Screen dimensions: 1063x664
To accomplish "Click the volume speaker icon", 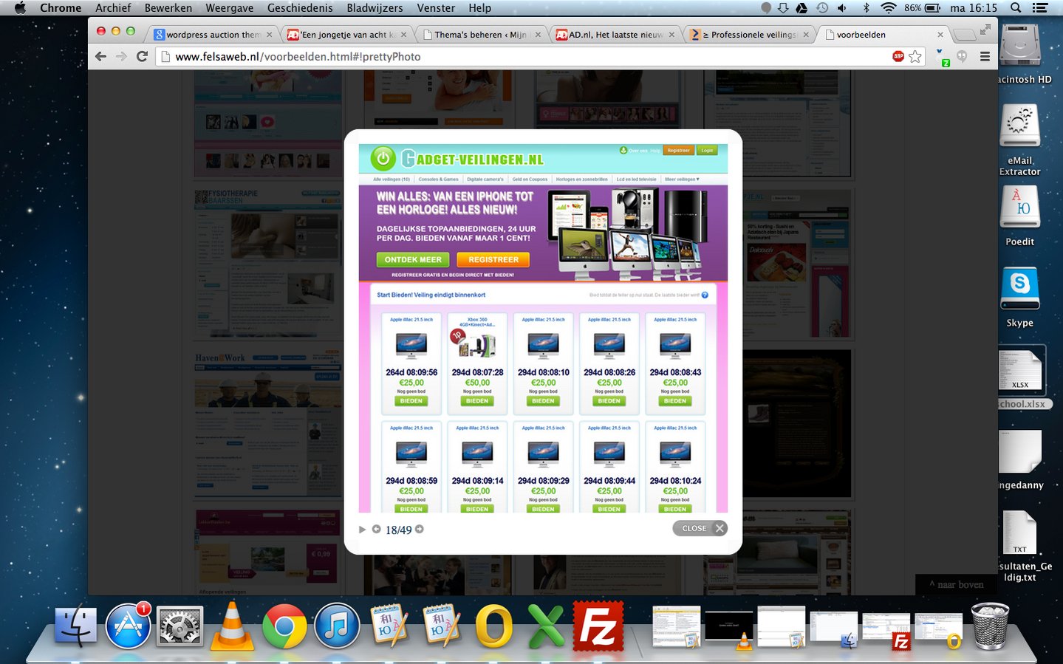I will click(x=842, y=8).
